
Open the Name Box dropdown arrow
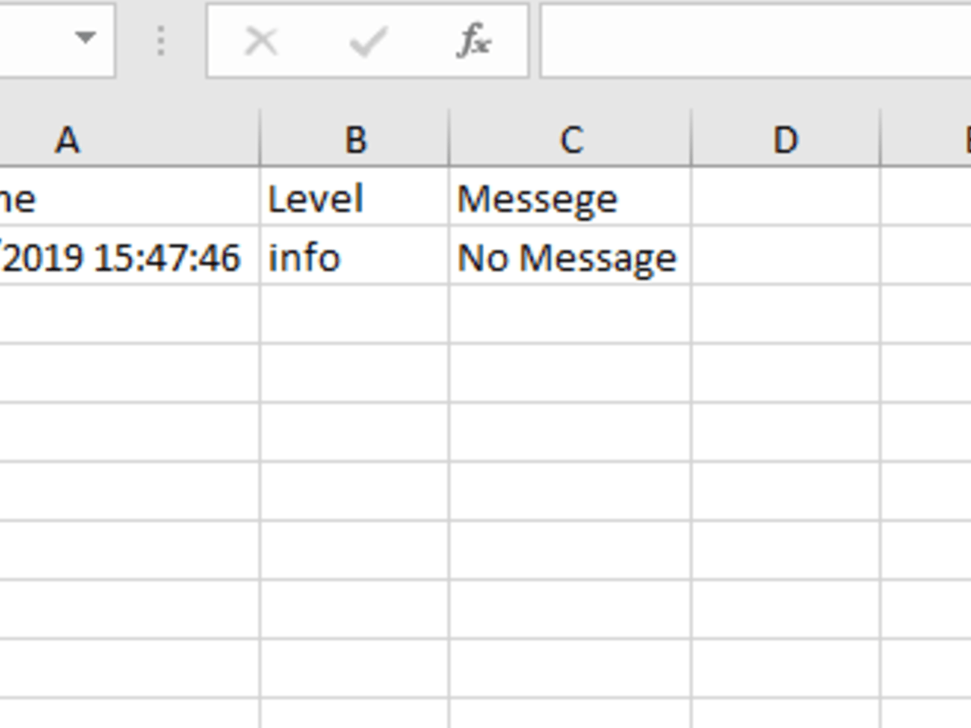(x=86, y=38)
